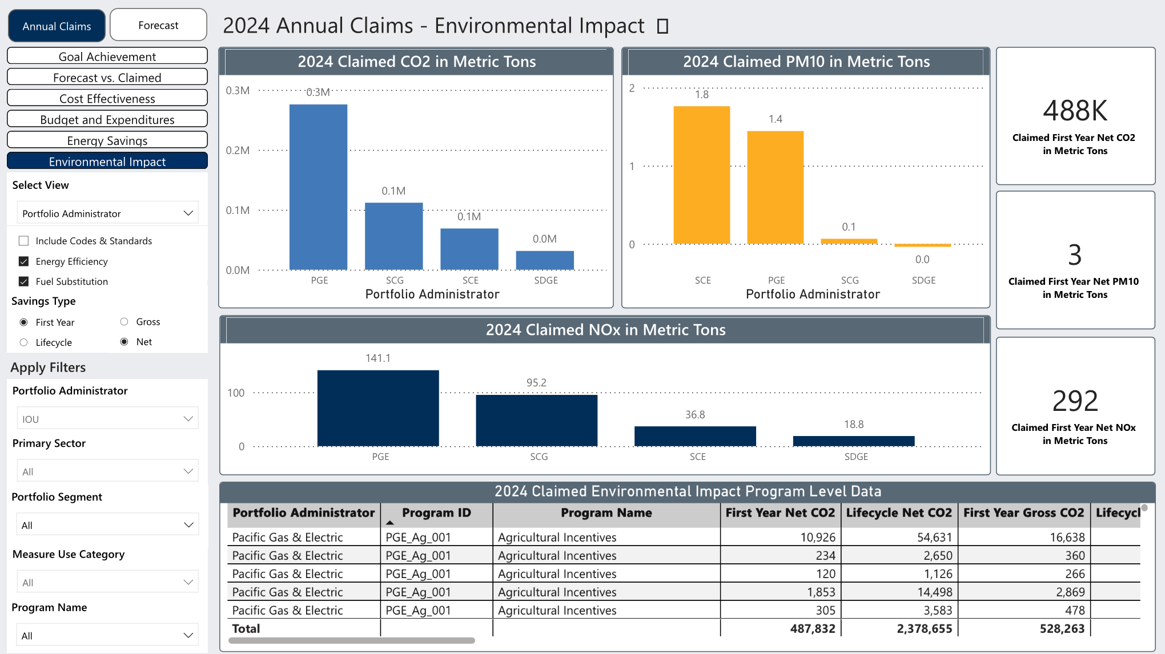This screenshot has width=1165, height=654.
Task: Select the SCG bar in the CO2 chart
Action: click(394, 236)
